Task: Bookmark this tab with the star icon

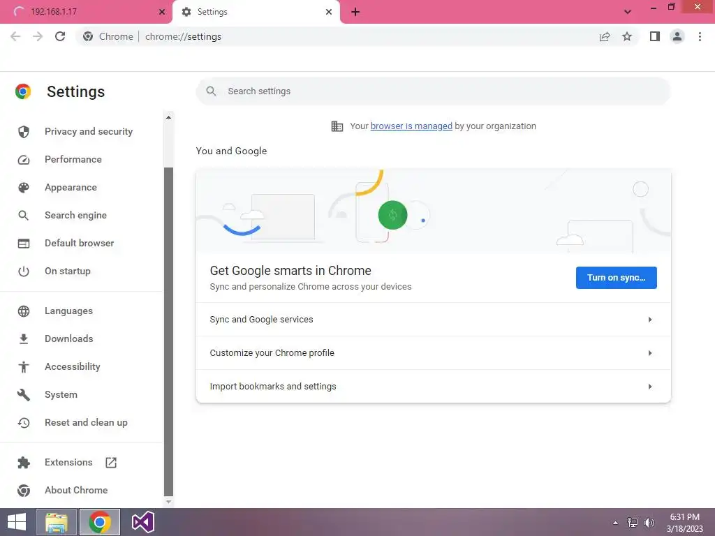Action: 627,36
